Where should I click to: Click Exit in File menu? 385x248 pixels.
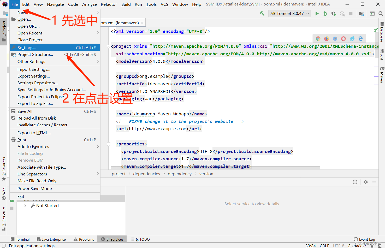(55, 196)
